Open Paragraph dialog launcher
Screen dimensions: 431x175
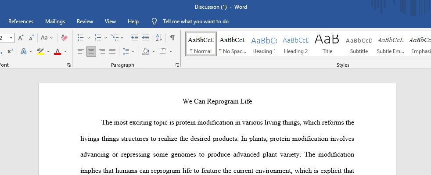(177, 65)
